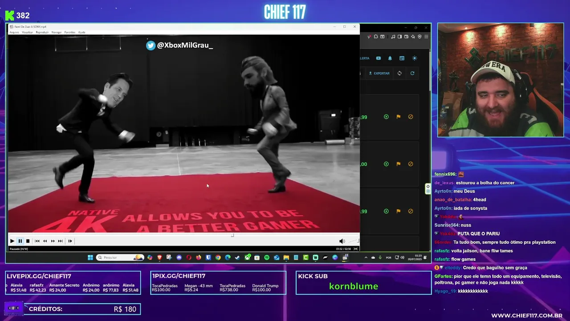The width and height of the screenshot is (570, 321).
Task: Click the rewind button in media player
Action: point(45,241)
